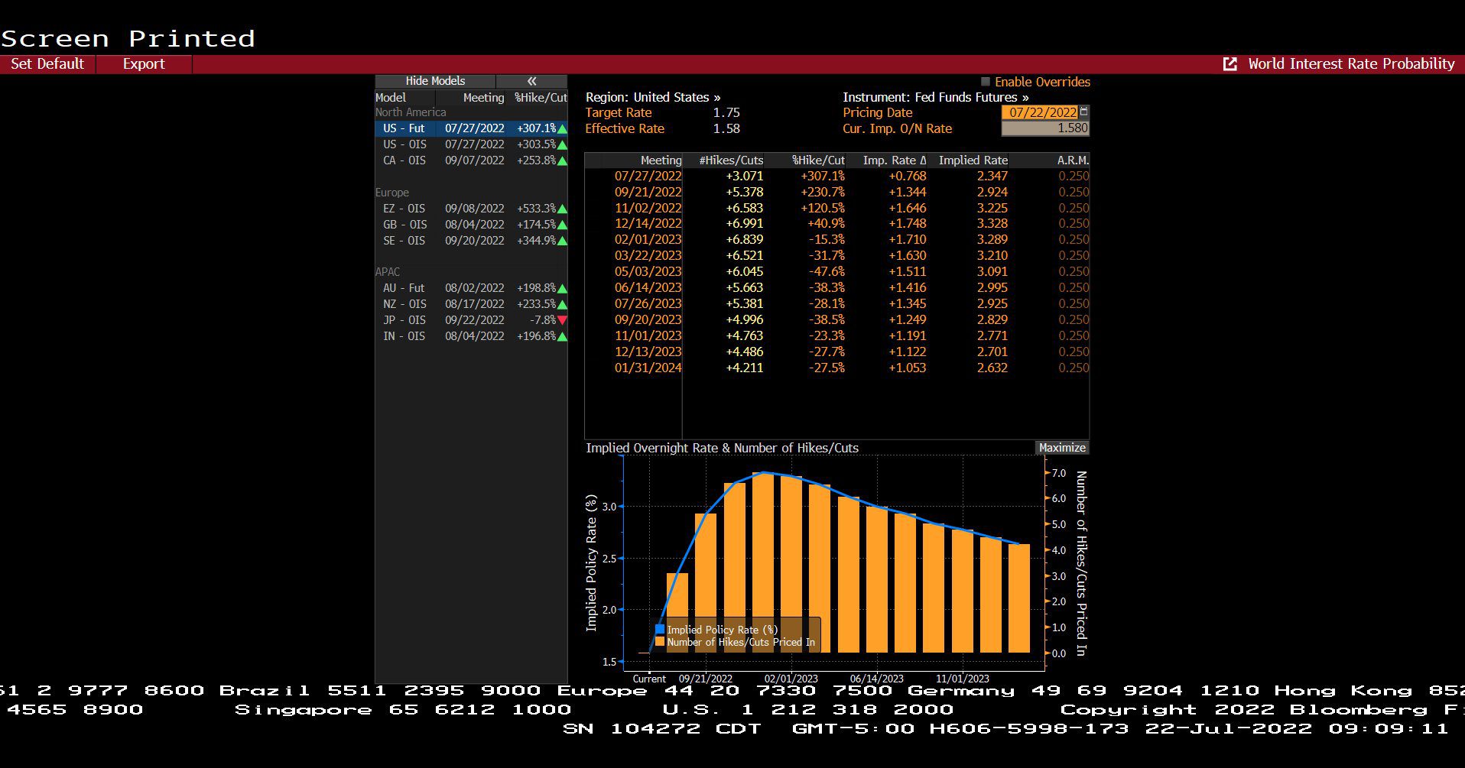This screenshot has height=768, width=1465.
Task: Click green arrow beside EZ - OIS
Action: 562,209
